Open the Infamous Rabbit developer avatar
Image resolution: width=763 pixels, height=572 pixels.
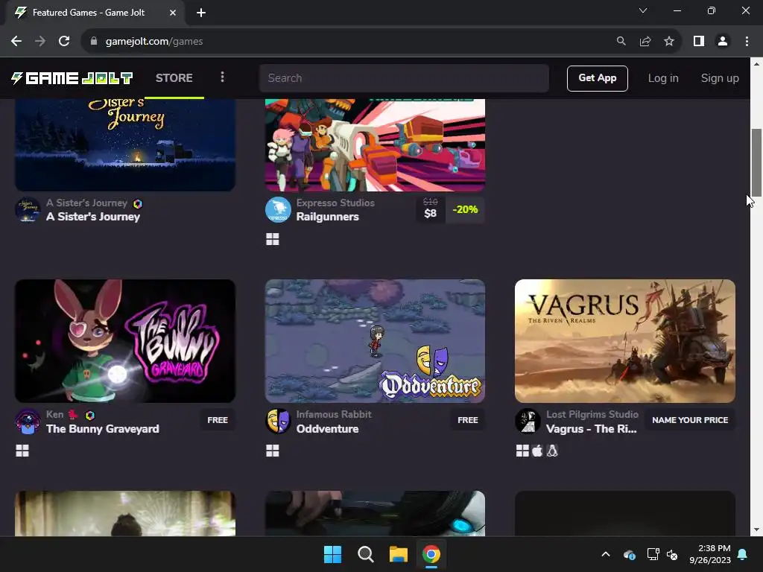pyautogui.click(x=278, y=422)
